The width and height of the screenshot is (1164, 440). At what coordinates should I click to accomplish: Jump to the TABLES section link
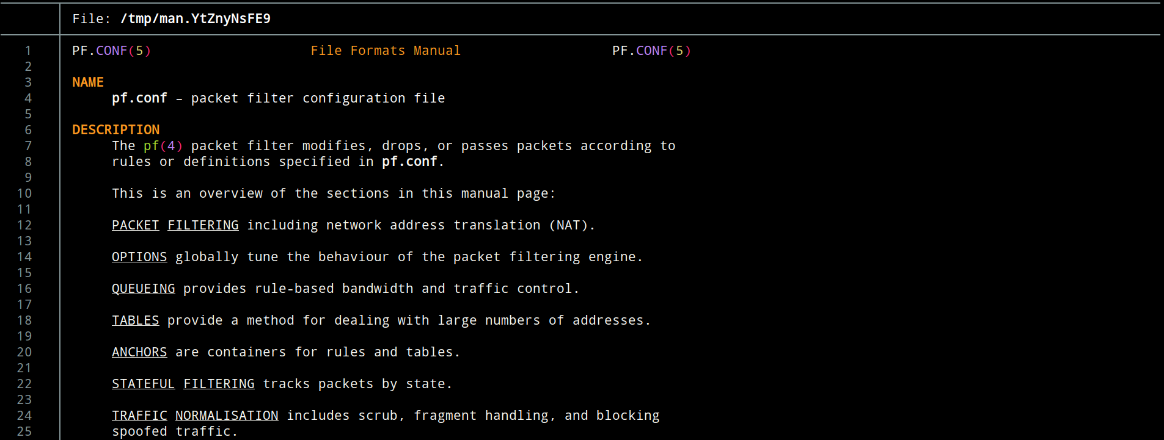135,320
